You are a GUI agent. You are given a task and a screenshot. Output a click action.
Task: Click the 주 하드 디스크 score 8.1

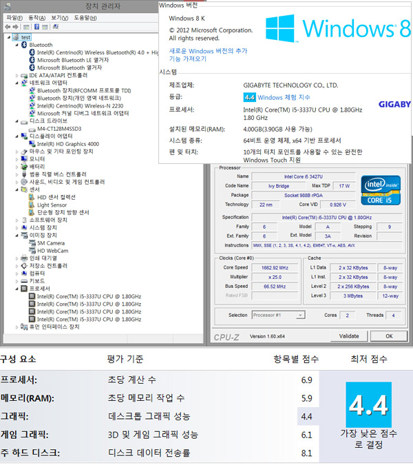point(306,453)
